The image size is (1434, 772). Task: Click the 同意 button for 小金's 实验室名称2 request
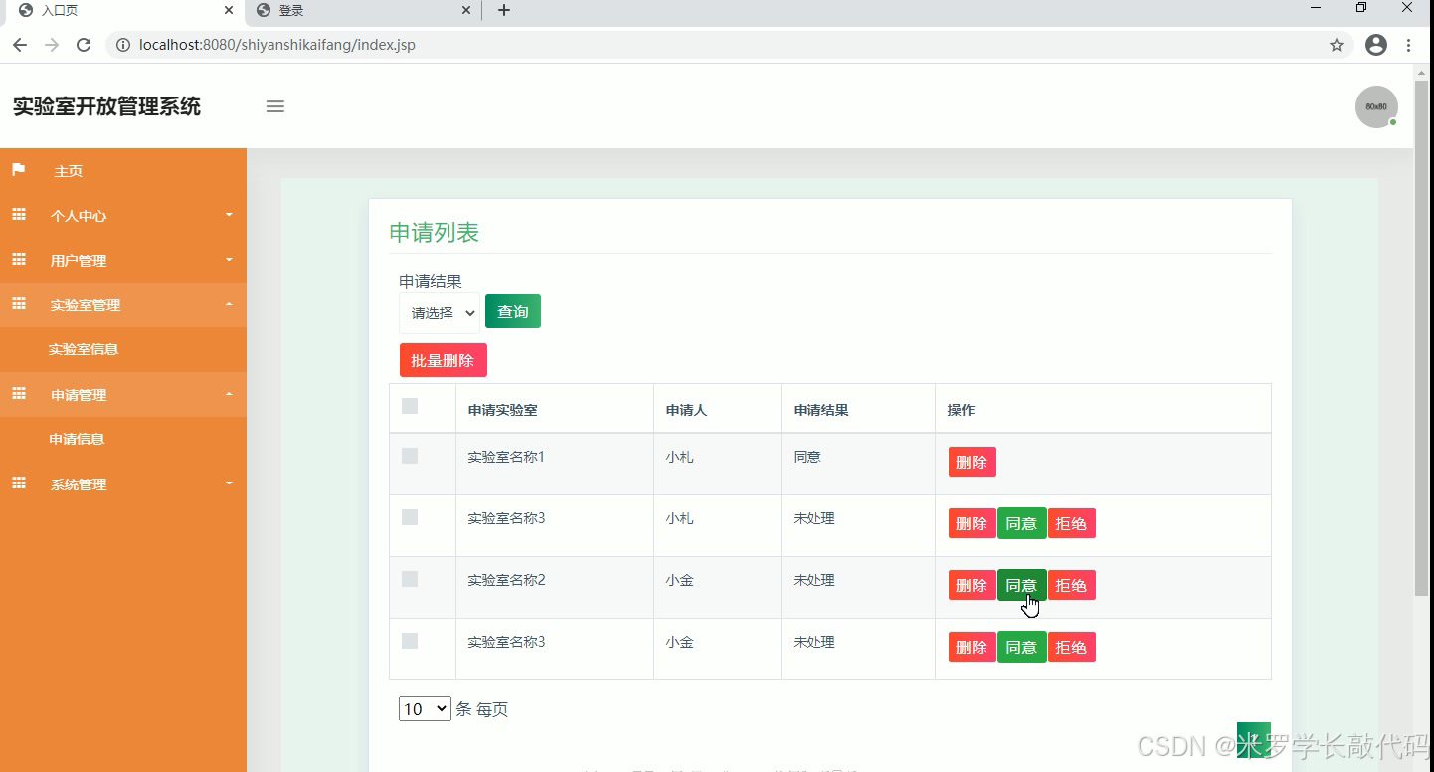[1021, 585]
